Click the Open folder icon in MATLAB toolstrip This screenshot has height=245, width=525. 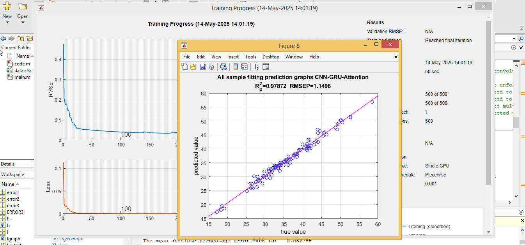(23, 6)
